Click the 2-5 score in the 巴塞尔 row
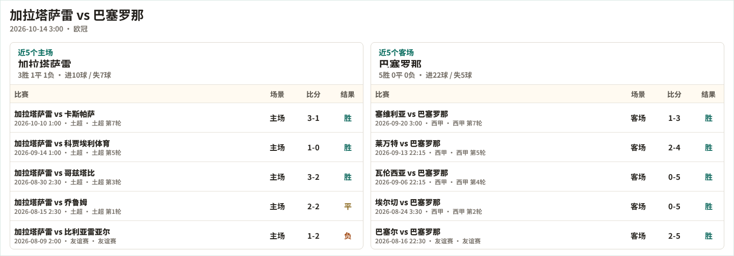The height and width of the screenshot is (256, 734). (674, 236)
